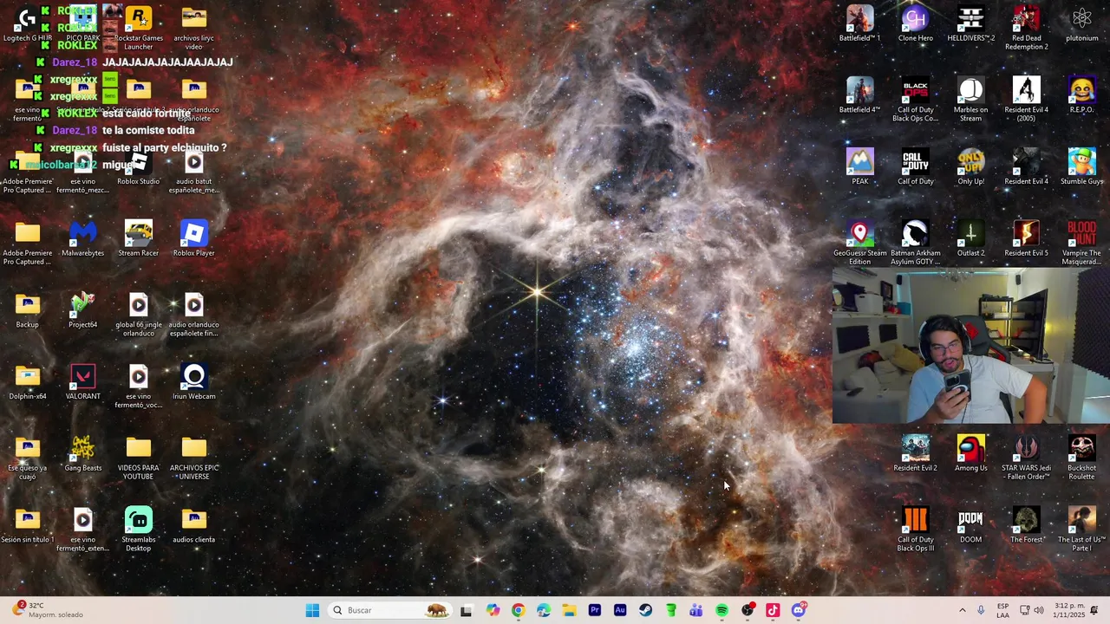
Task: Select Outlast 2 game icon
Action: [x=970, y=239]
